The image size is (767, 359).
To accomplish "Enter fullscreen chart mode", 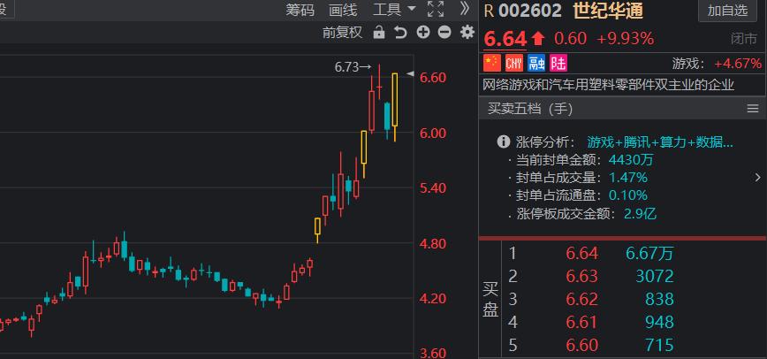I will [x=436, y=9].
